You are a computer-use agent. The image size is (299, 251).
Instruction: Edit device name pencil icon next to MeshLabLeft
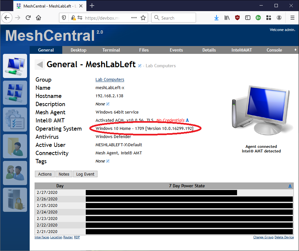click(140, 66)
